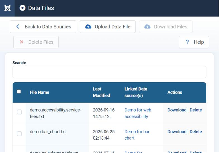This screenshot has width=219, height=153.
Task: Open the Joomla logo menu
Action: (x=7, y=8)
